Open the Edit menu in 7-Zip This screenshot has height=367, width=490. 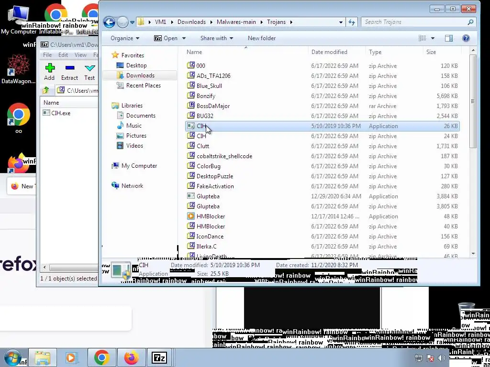click(63, 55)
